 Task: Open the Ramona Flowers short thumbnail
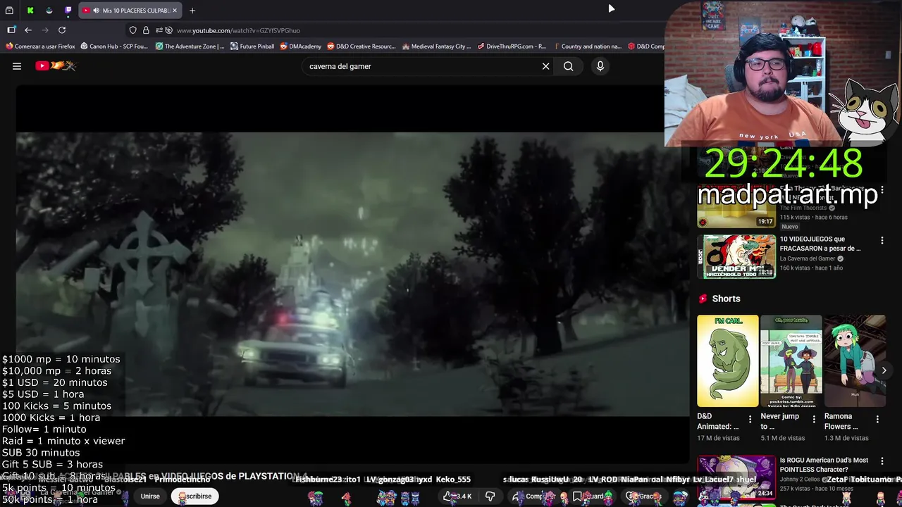coord(854,361)
